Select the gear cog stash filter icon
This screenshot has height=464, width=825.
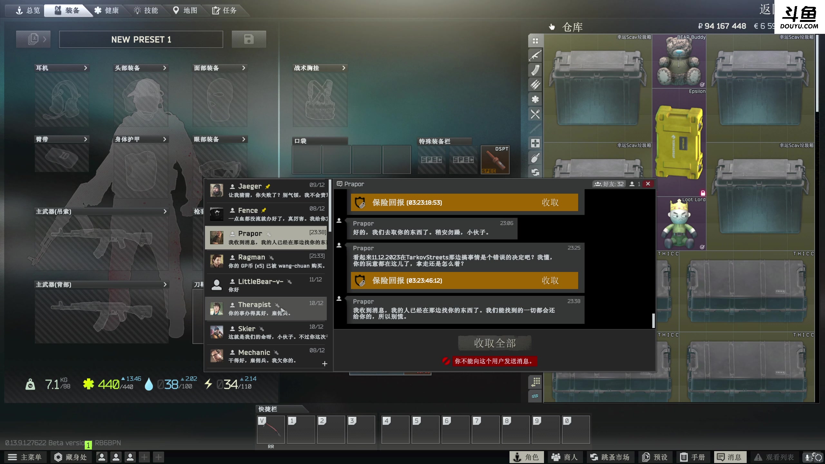coord(535,99)
